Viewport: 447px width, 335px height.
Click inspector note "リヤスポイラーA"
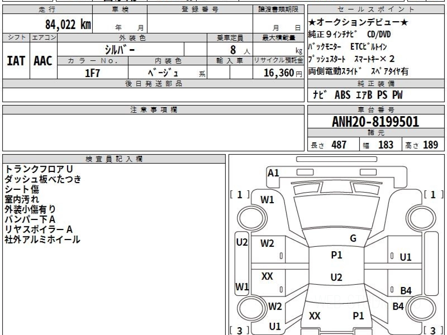[38, 229]
